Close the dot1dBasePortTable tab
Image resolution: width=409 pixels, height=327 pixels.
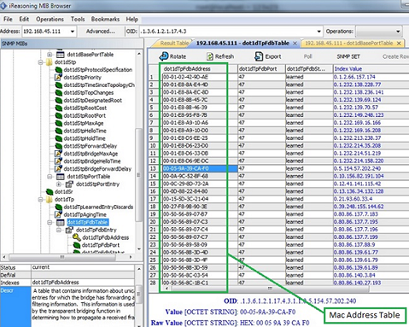pos(399,44)
